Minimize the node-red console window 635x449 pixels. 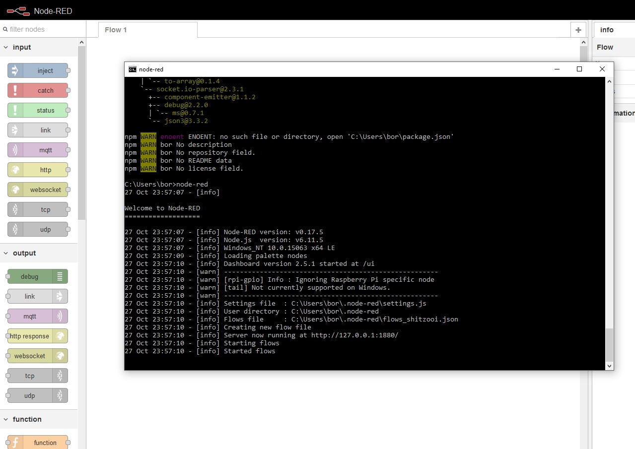556,69
